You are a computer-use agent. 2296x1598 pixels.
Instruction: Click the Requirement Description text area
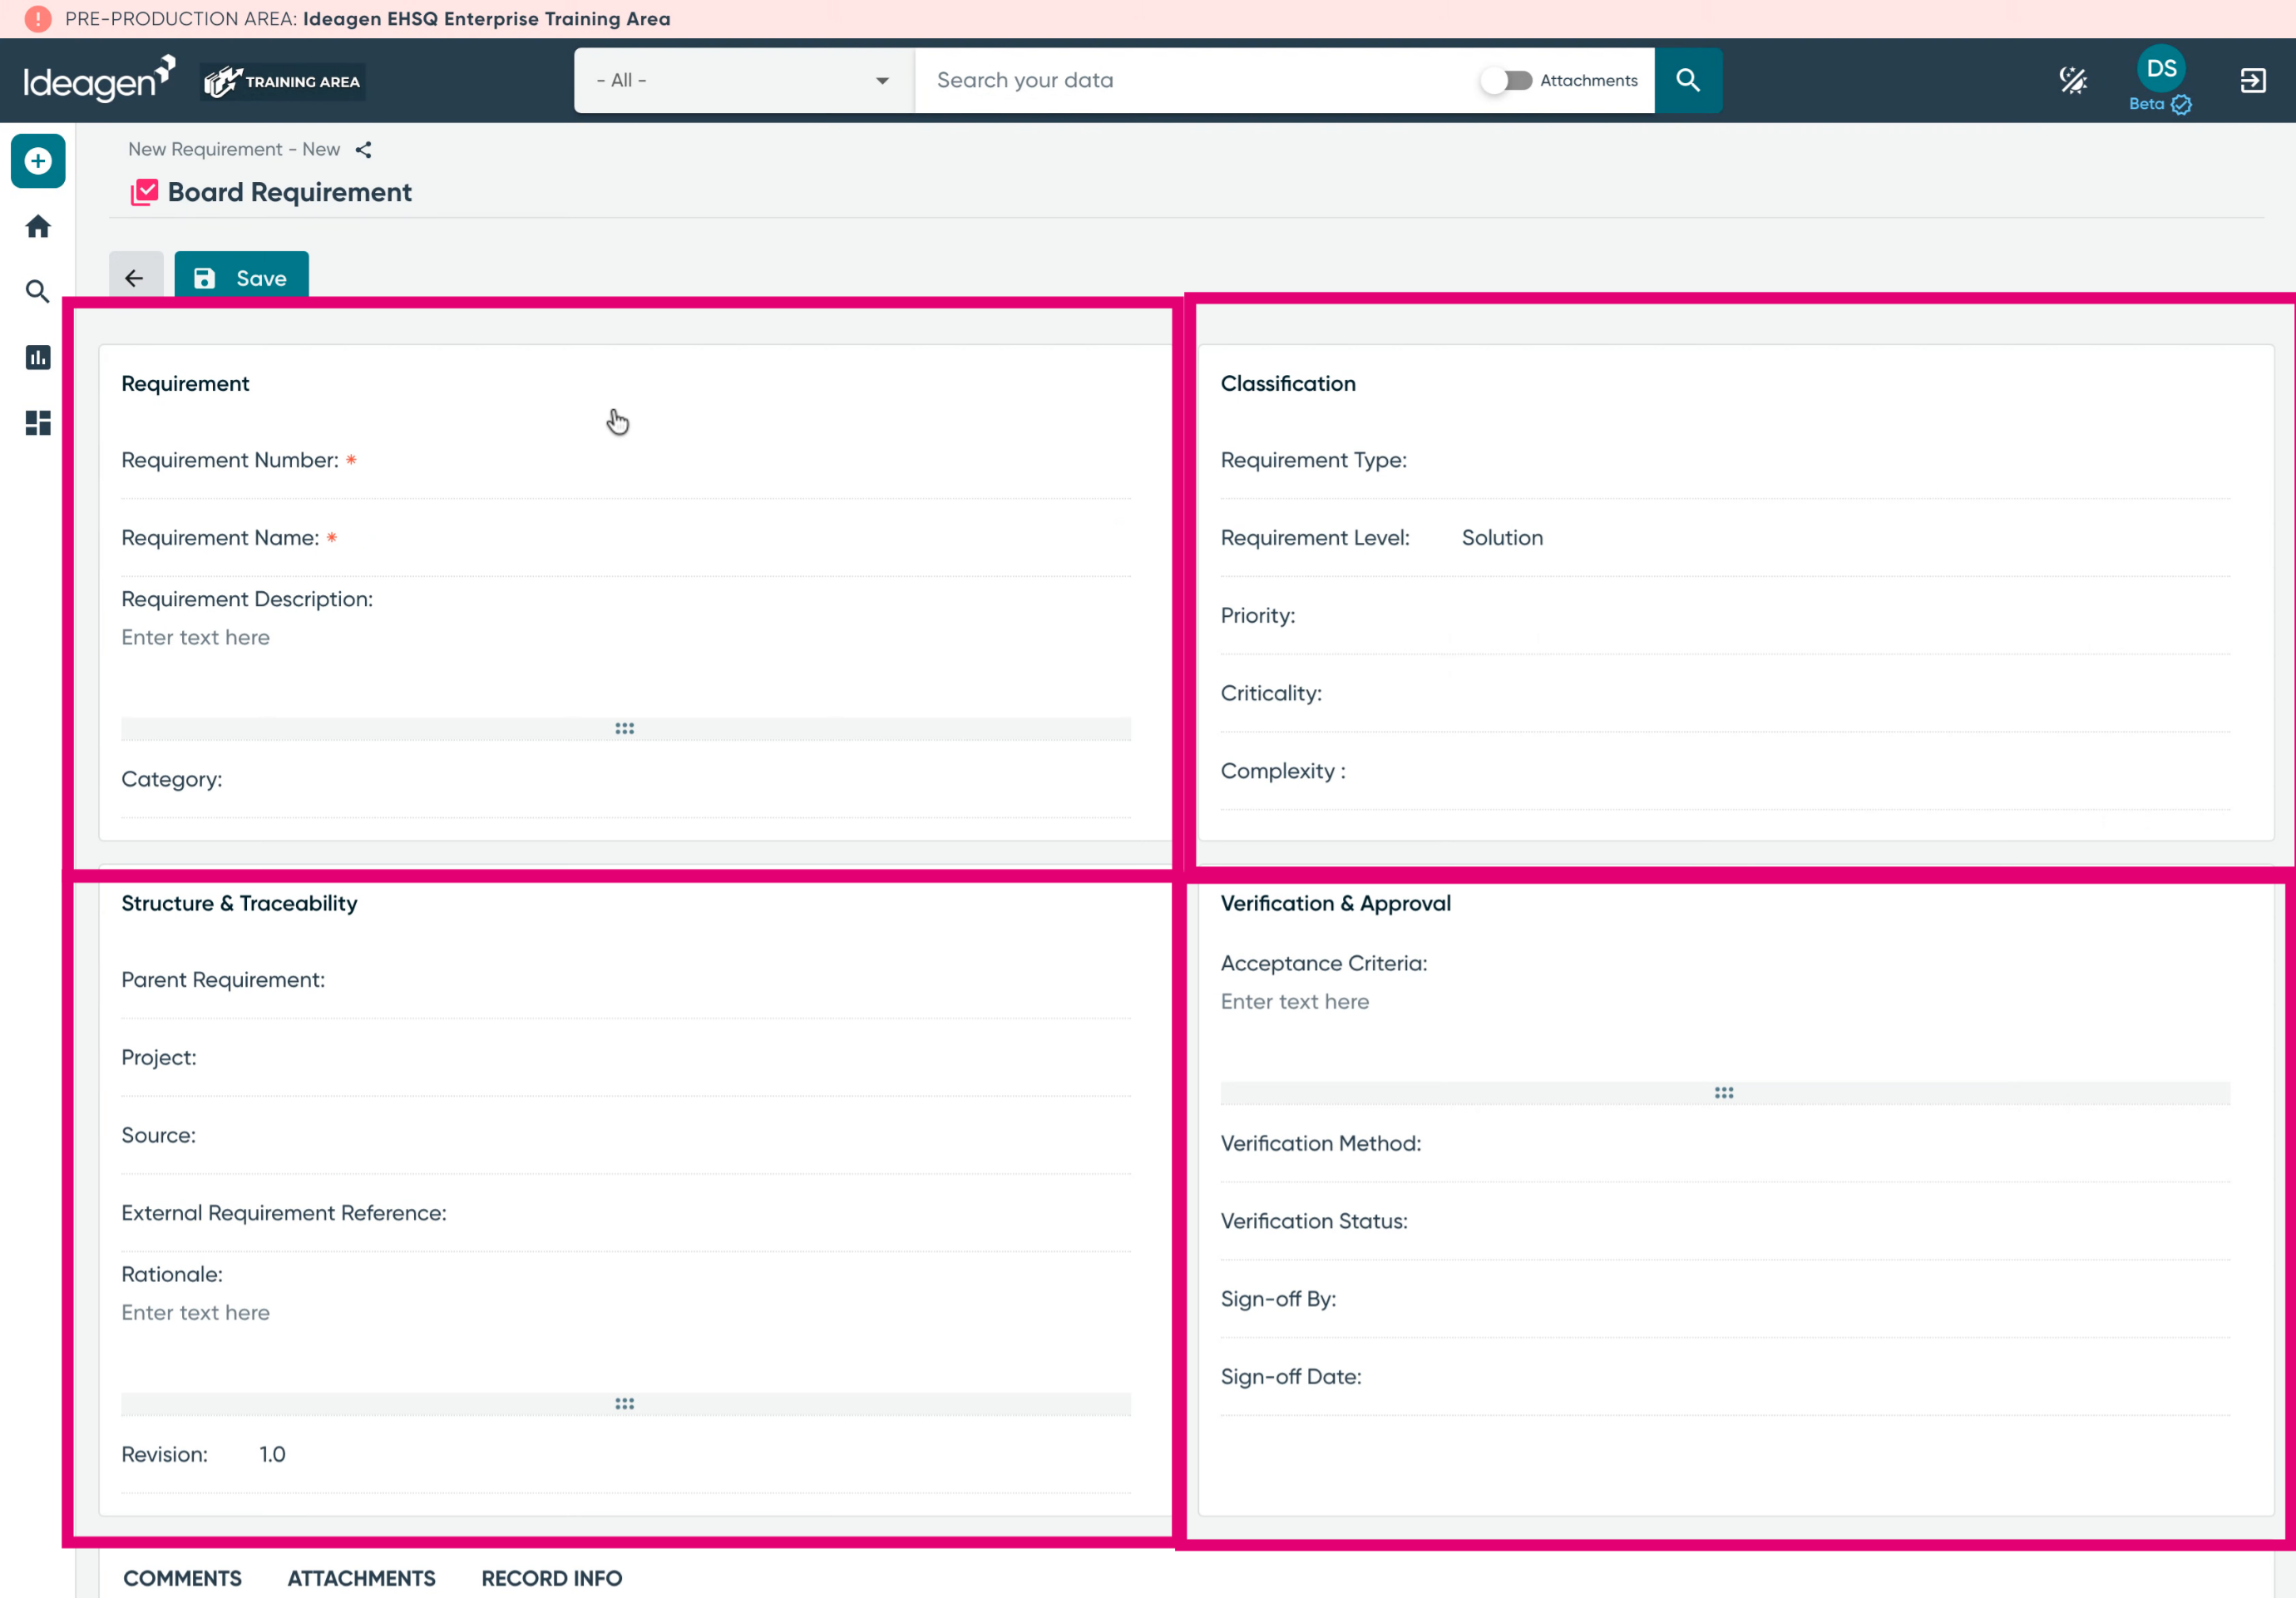click(x=626, y=665)
